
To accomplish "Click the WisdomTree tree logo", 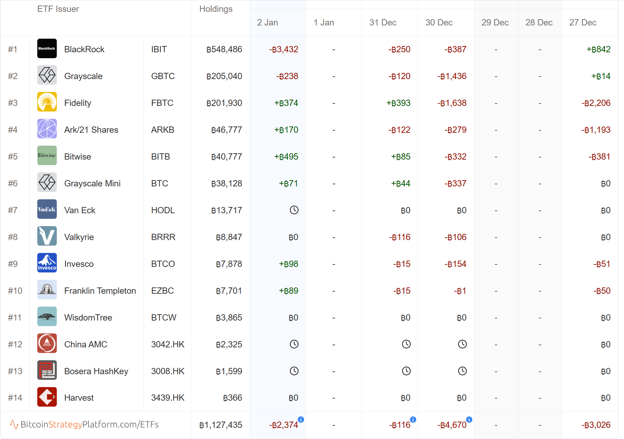I will [47, 317].
